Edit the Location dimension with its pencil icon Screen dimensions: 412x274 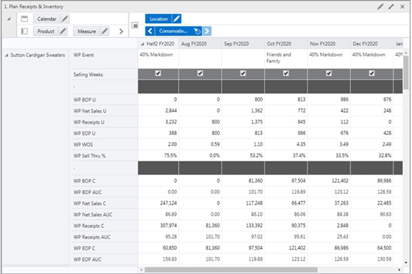point(177,19)
